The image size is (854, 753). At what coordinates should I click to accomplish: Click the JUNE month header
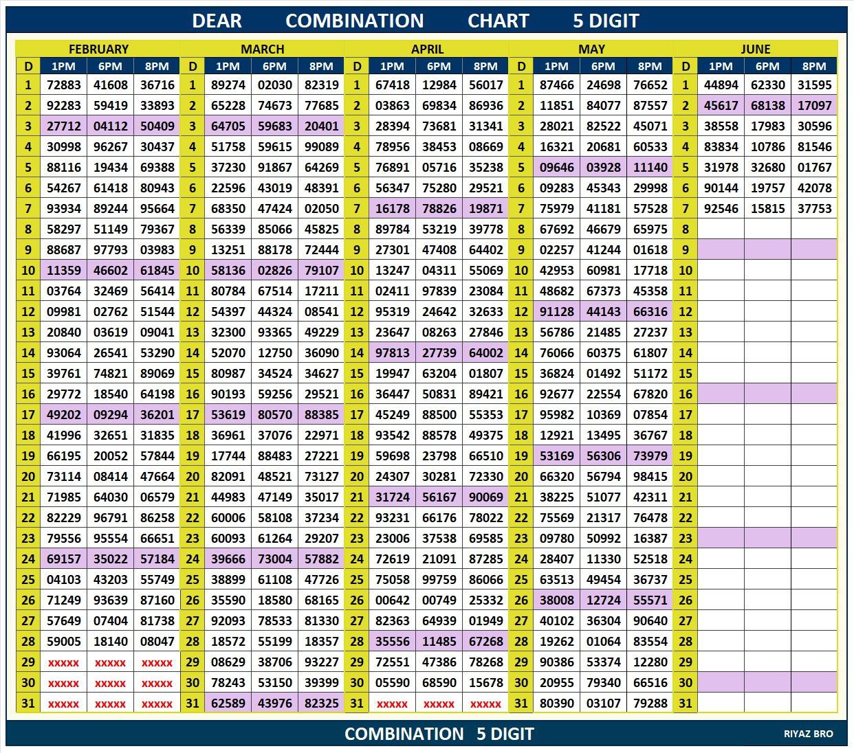(756, 49)
